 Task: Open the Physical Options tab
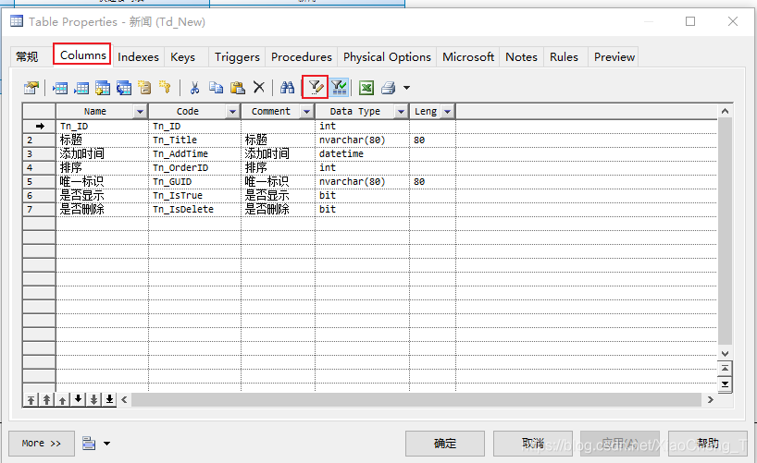tap(387, 57)
